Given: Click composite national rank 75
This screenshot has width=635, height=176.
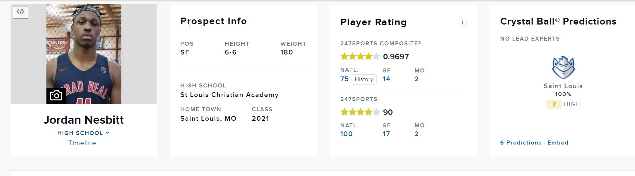Looking at the screenshot, I should pos(344,79).
